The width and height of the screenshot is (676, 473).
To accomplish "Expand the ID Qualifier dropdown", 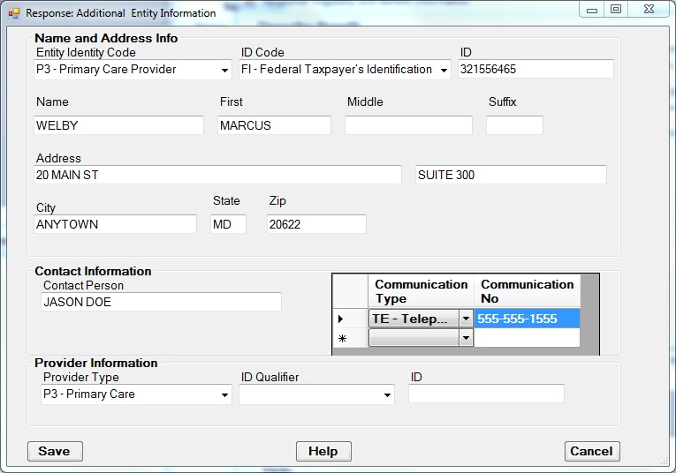I will (x=387, y=395).
